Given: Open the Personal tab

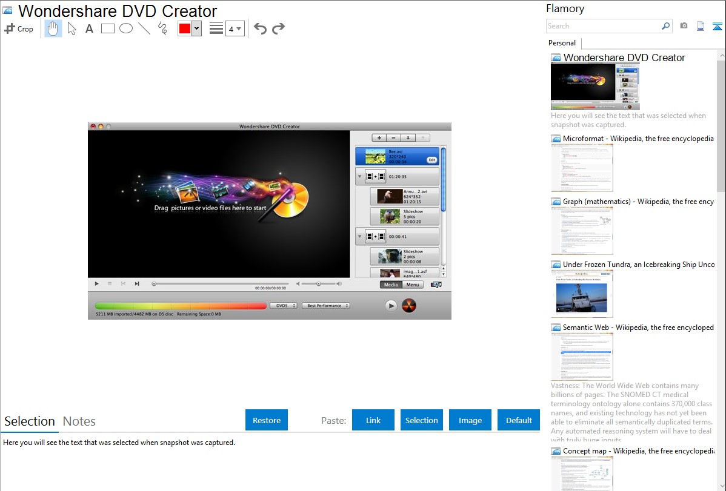Looking at the screenshot, I should [562, 43].
